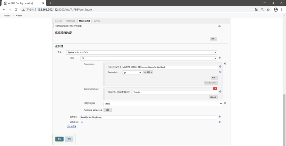Screen dimensions: 286x146
Task: Click the browser address bar URL
Action: click(x=64, y=10)
